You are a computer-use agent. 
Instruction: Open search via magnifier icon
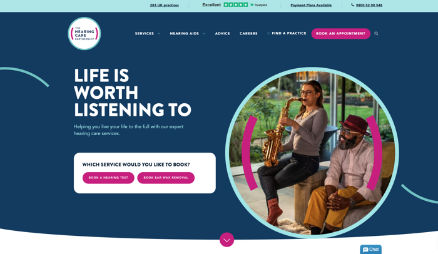tap(376, 34)
